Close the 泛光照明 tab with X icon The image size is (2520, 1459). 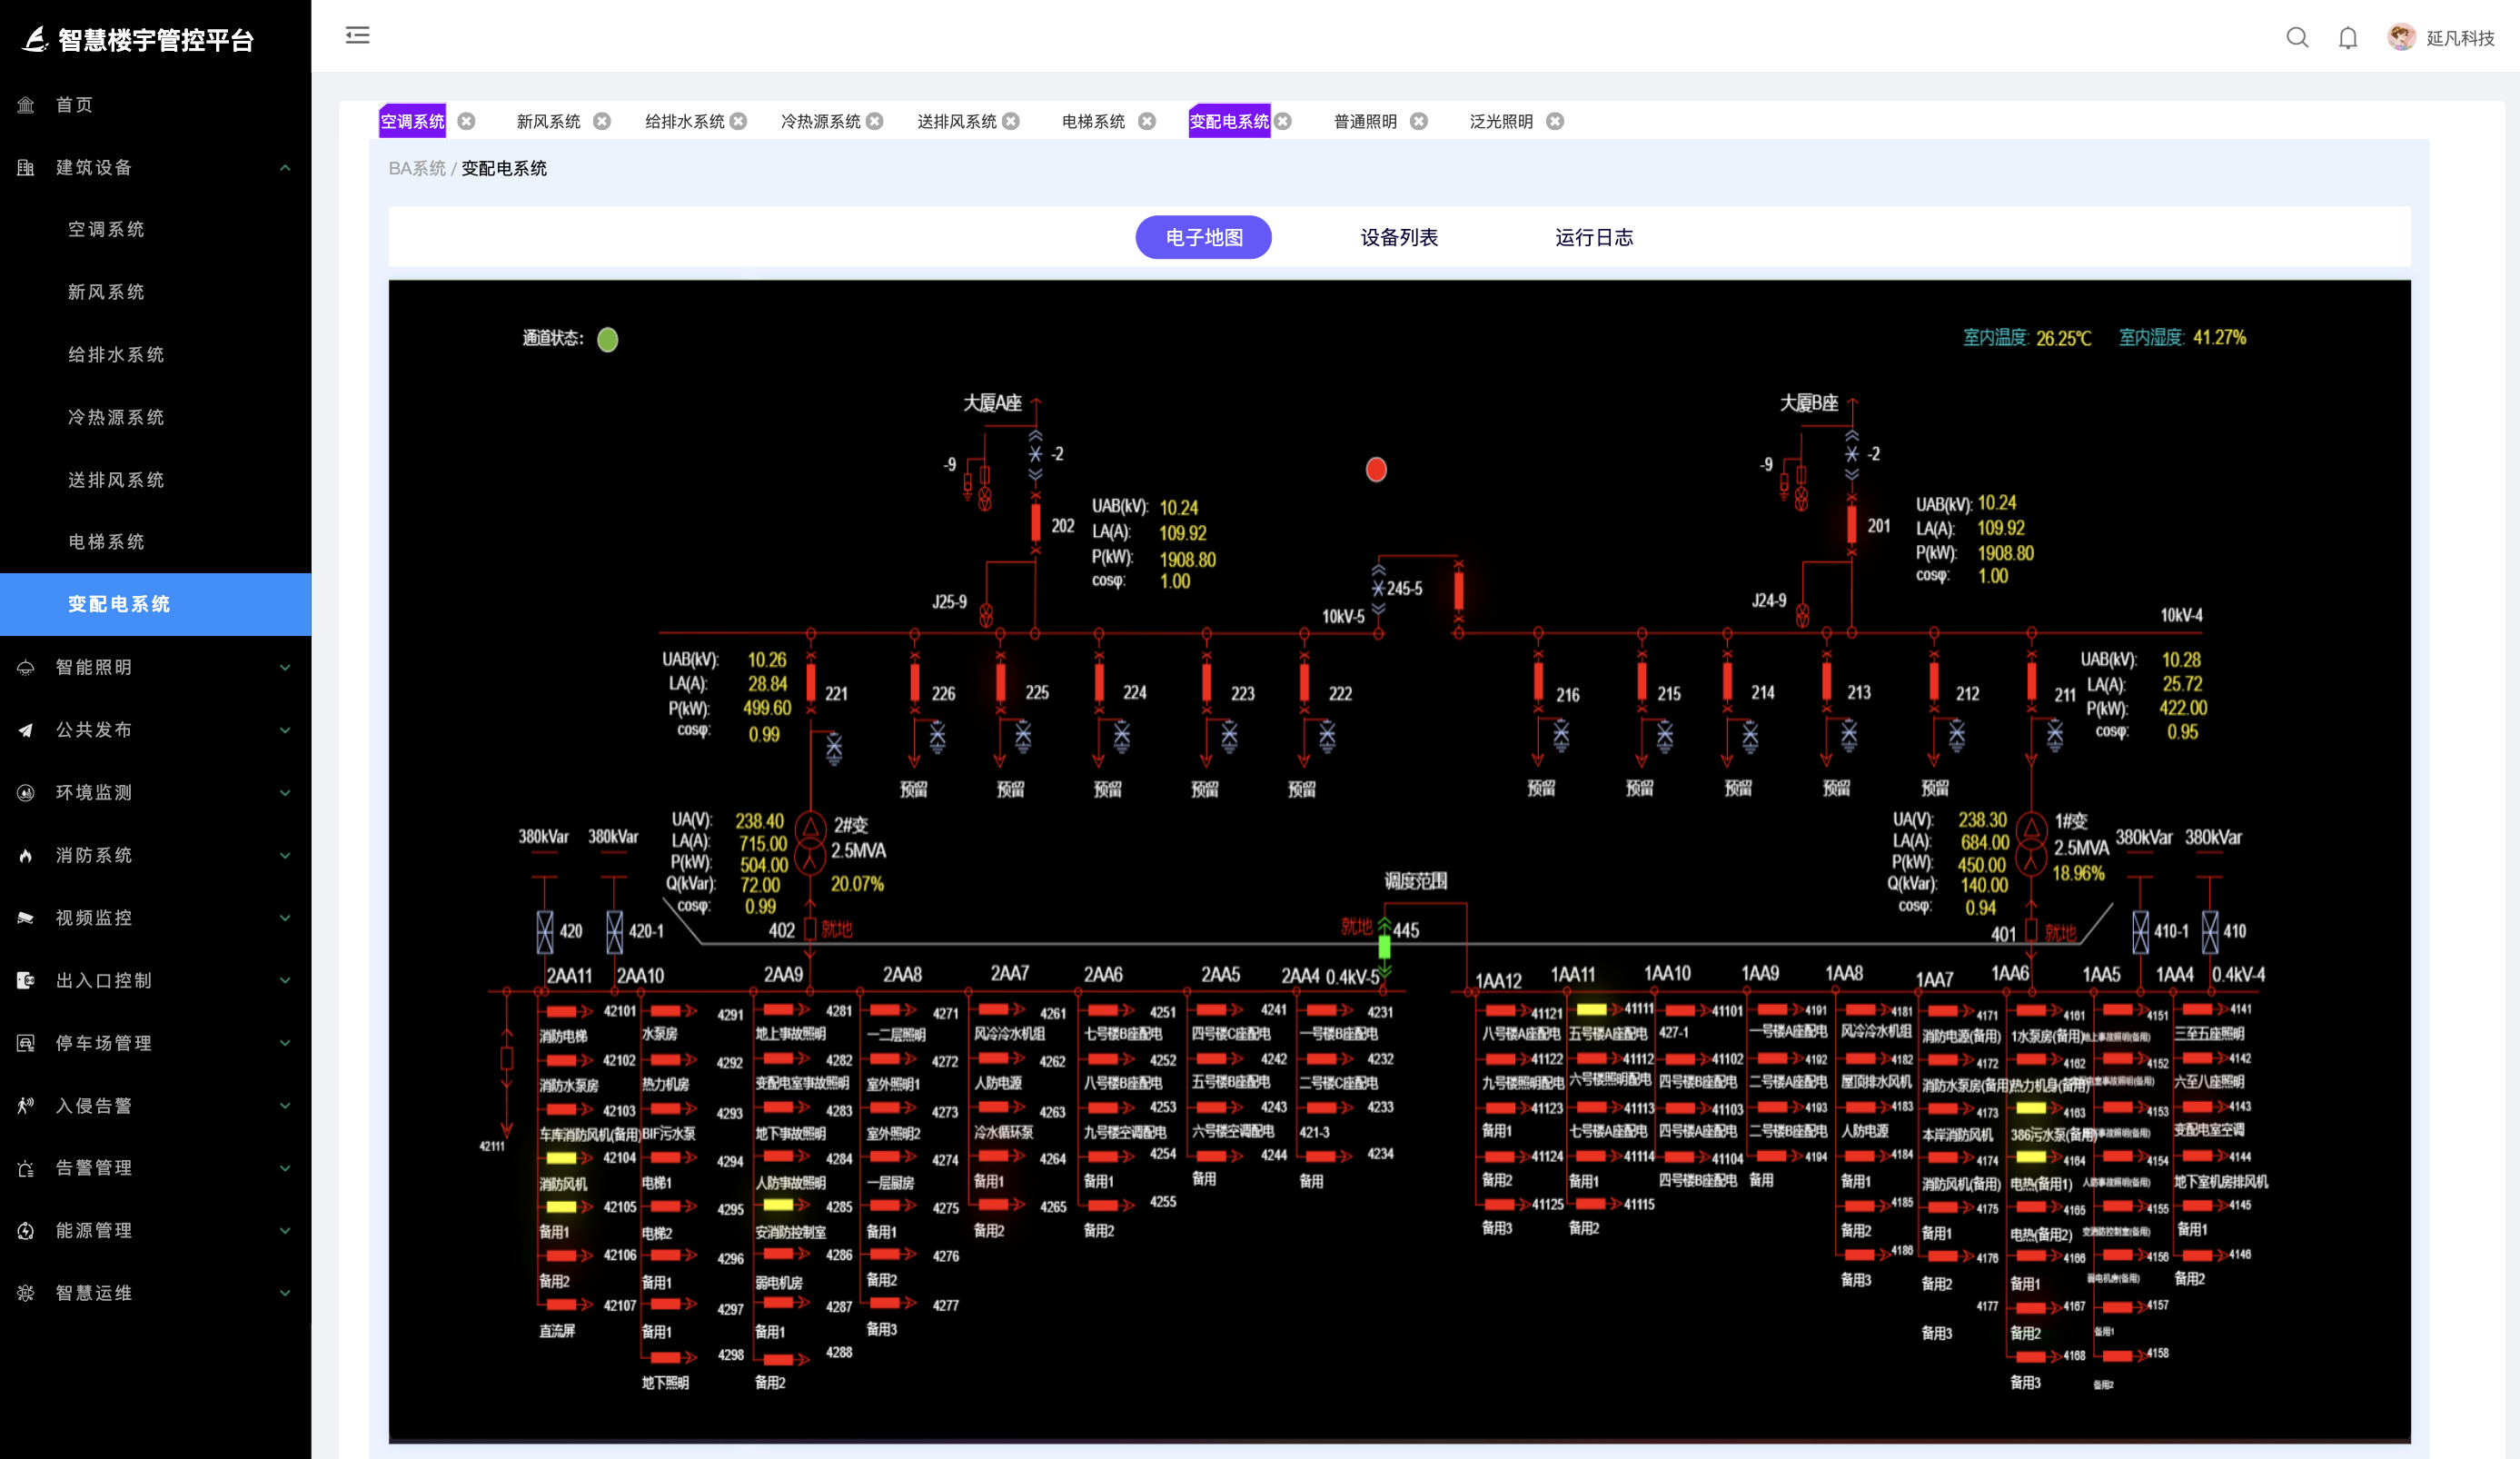pyautogui.click(x=1555, y=121)
